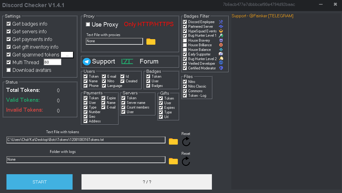Click the House Brilliance badge icon

tap(221, 45)
